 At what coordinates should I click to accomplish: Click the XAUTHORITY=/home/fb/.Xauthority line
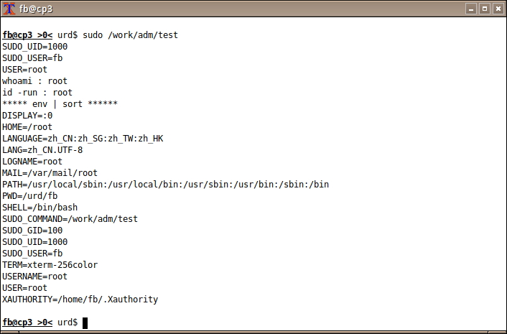(80, 300)
